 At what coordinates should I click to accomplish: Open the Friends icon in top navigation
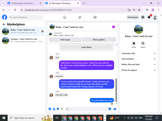point(80,17)
